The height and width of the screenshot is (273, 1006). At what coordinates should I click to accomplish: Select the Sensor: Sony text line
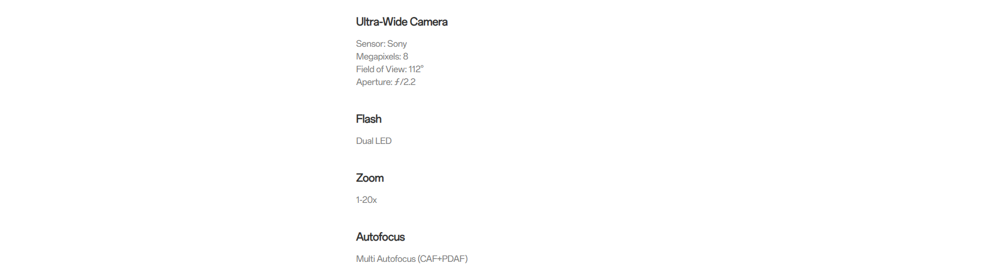point(381,44)
